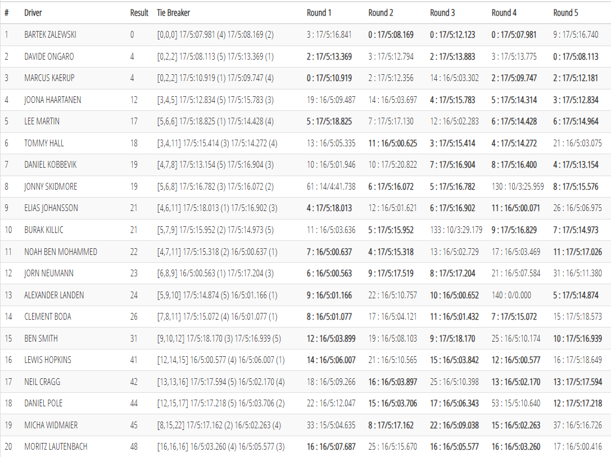This screenshot has height=457, width=611.
Task: Click Bartek Zalewski's Round 2 time 17/5:08.169
Action: 391,35
